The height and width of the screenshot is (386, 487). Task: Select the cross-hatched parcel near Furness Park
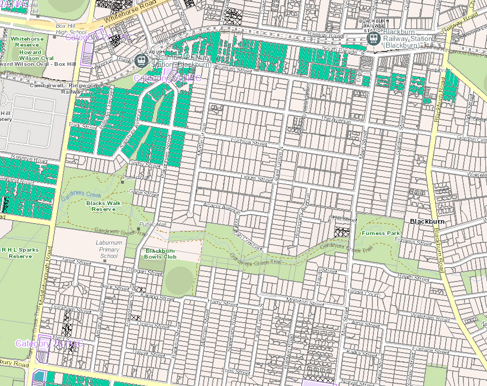tap(341, 232)
